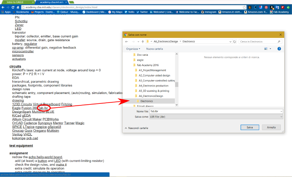Open the Eagle link

click(x=17, y=108)
